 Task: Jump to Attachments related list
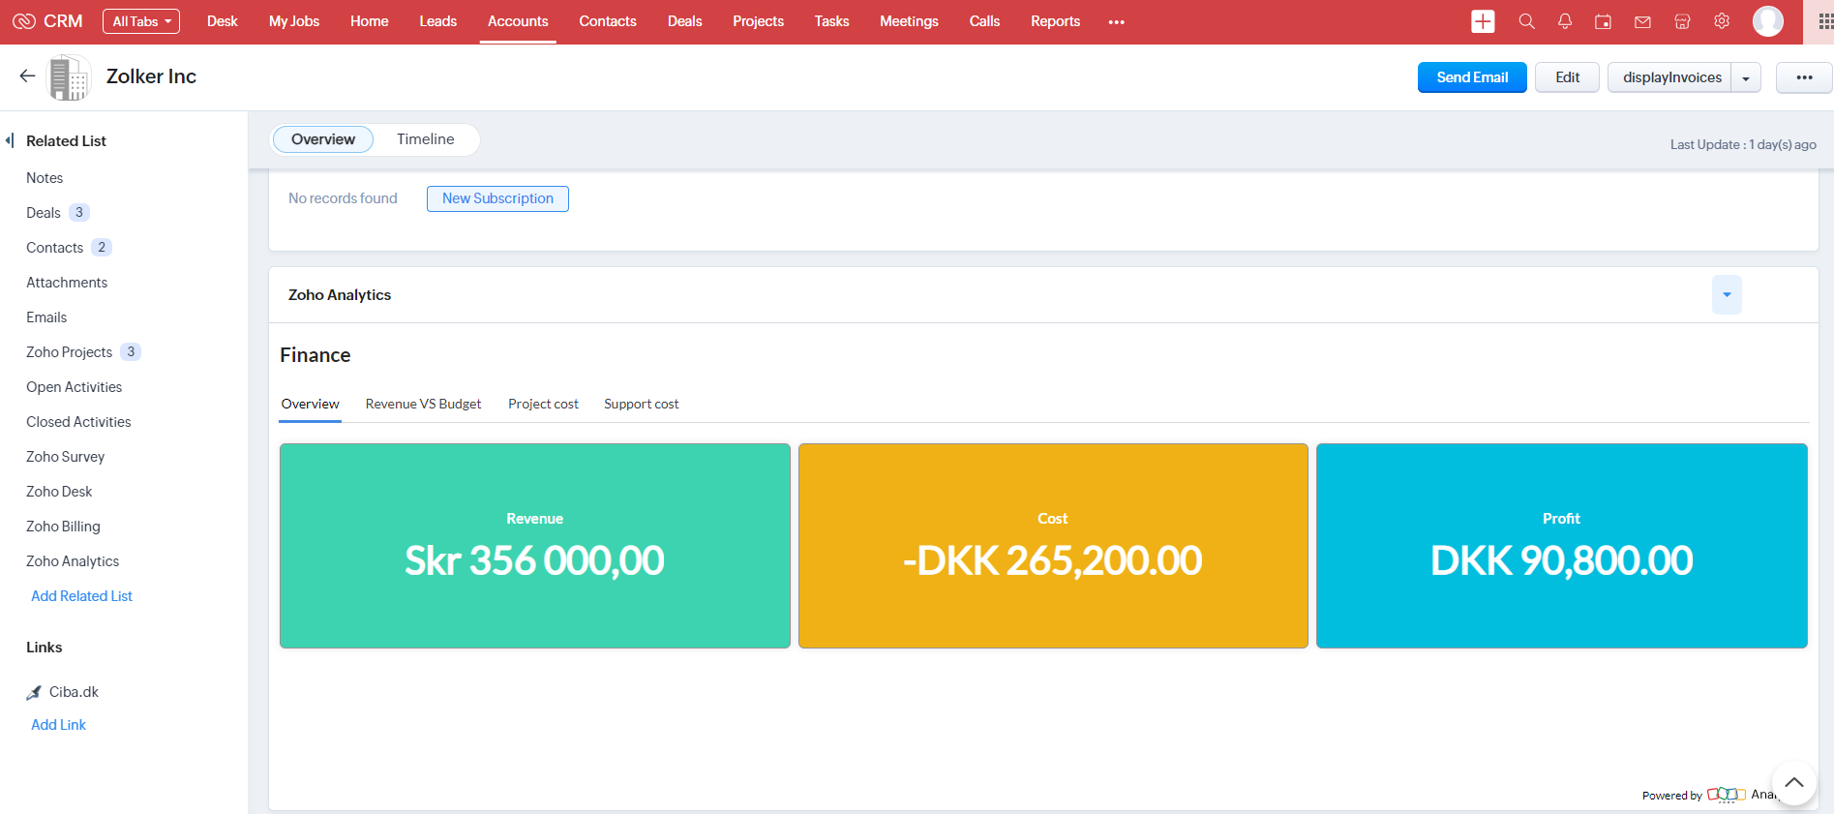click(67, 283)
